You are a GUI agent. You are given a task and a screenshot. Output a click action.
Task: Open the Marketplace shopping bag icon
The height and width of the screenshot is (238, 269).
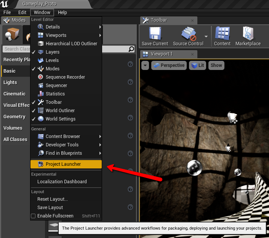click(x=248, y=33)
